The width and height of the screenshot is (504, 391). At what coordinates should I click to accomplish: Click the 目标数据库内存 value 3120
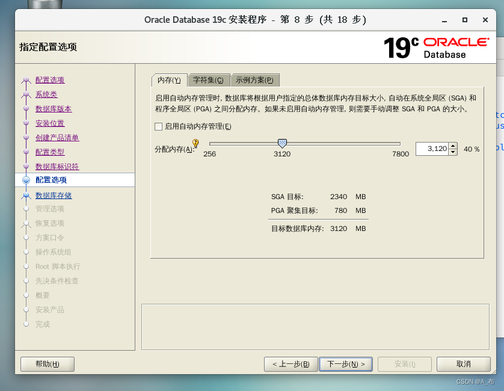[x=339, y=229]
